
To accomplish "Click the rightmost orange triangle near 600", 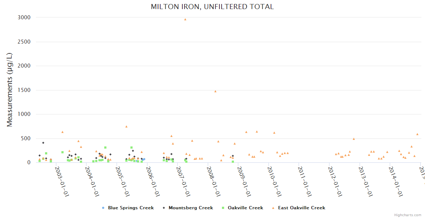I will 417,134.
